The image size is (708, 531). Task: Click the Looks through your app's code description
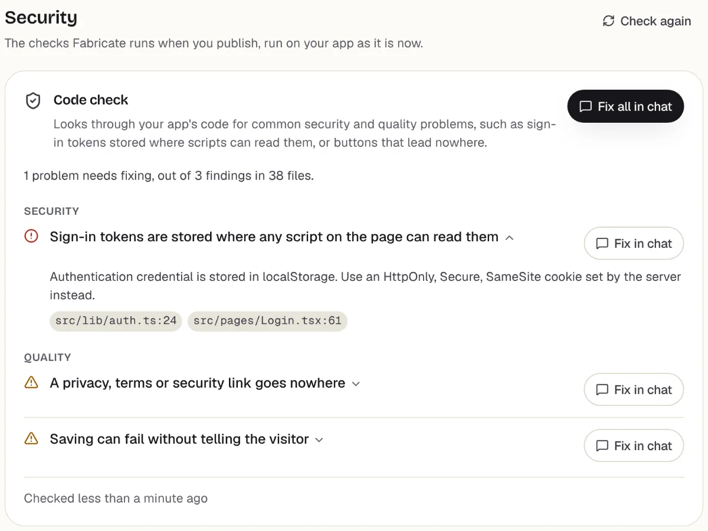click(305, 133)
